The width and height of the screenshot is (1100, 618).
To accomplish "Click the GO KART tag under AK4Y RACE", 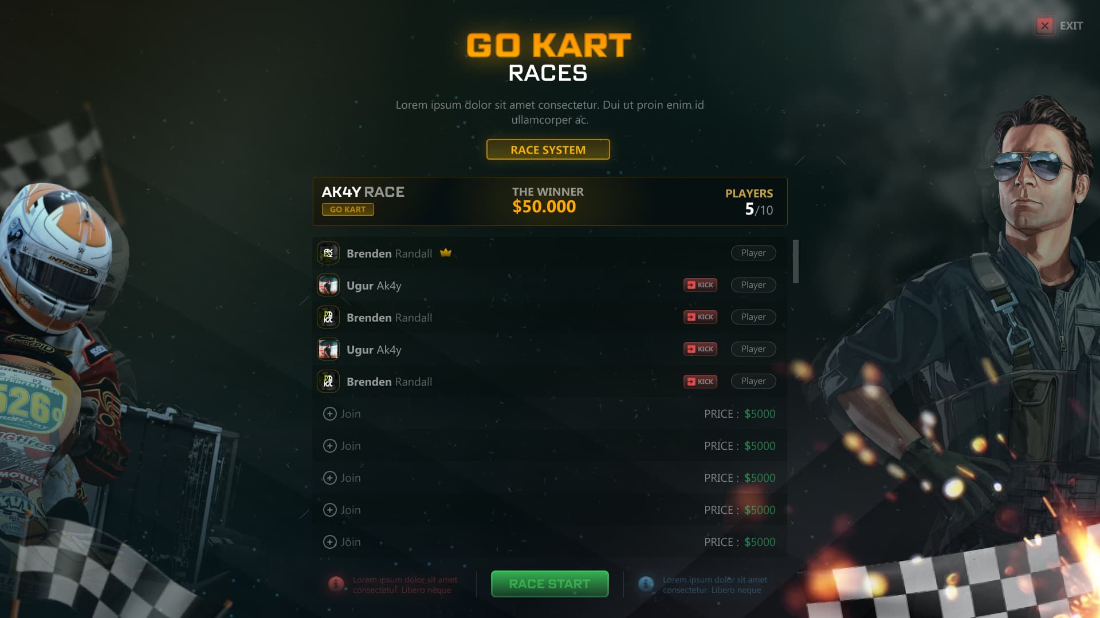I will pyautogui.click(x=348, y=209).
